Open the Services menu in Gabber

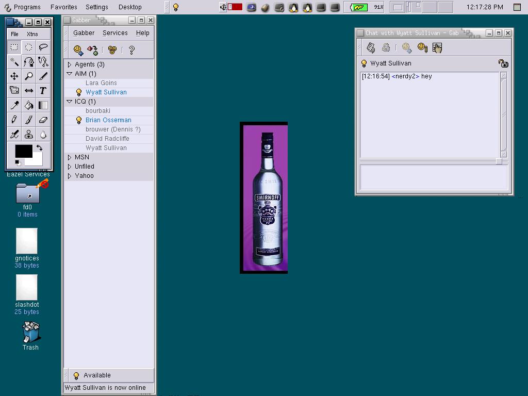115,33
